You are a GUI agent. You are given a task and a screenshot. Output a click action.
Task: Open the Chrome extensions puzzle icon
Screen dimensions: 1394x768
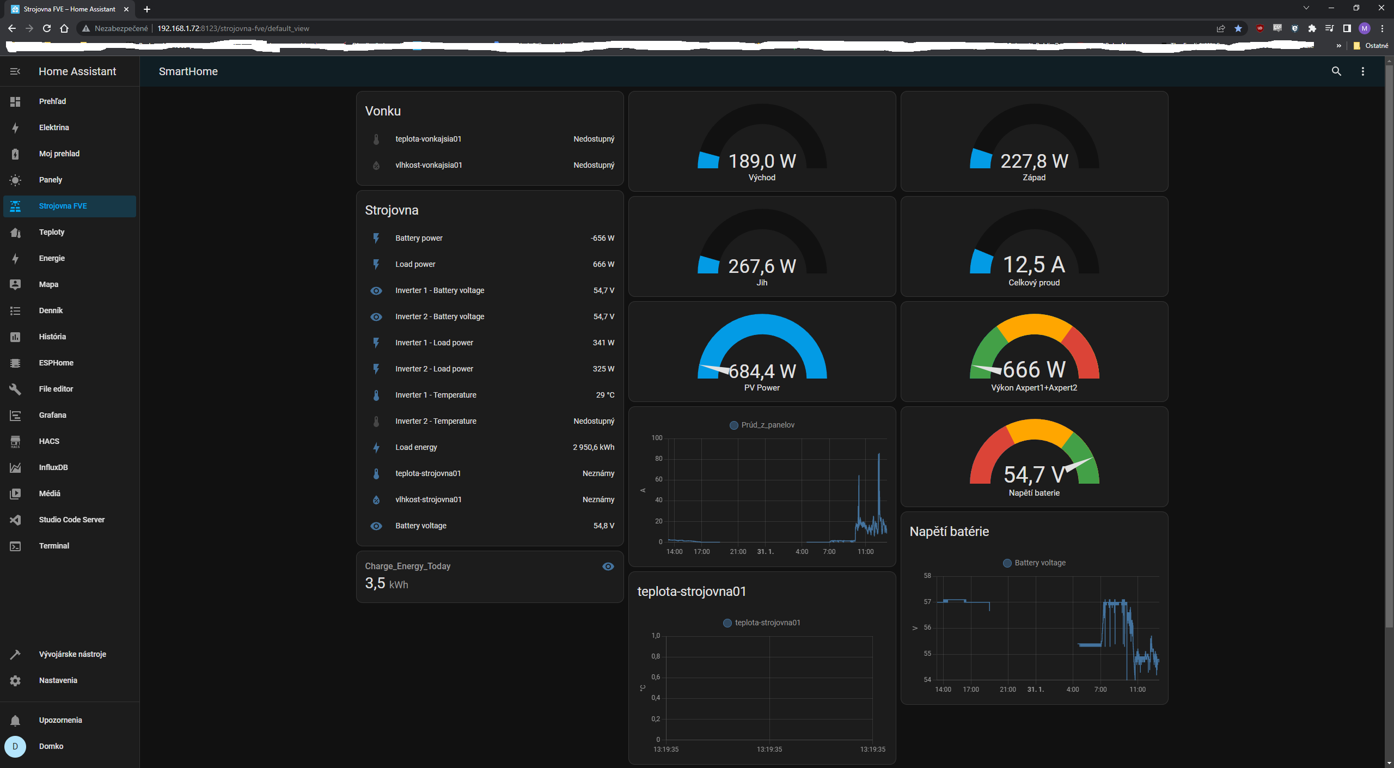pyautogui.click(x=1312, y=28)
